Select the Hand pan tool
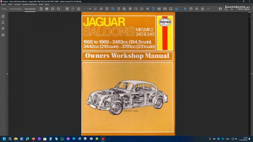Image resolution: width=253 pixels, height=142 pixels. click(191, 9)
